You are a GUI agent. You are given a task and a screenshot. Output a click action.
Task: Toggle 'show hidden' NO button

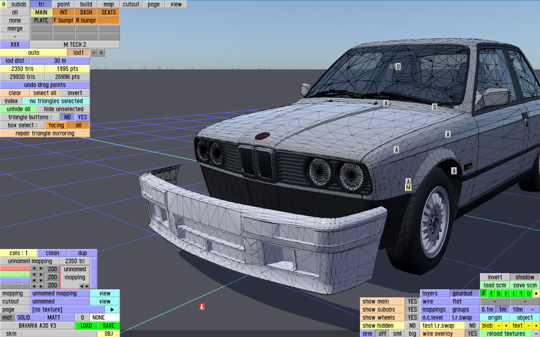pos(412,326)
